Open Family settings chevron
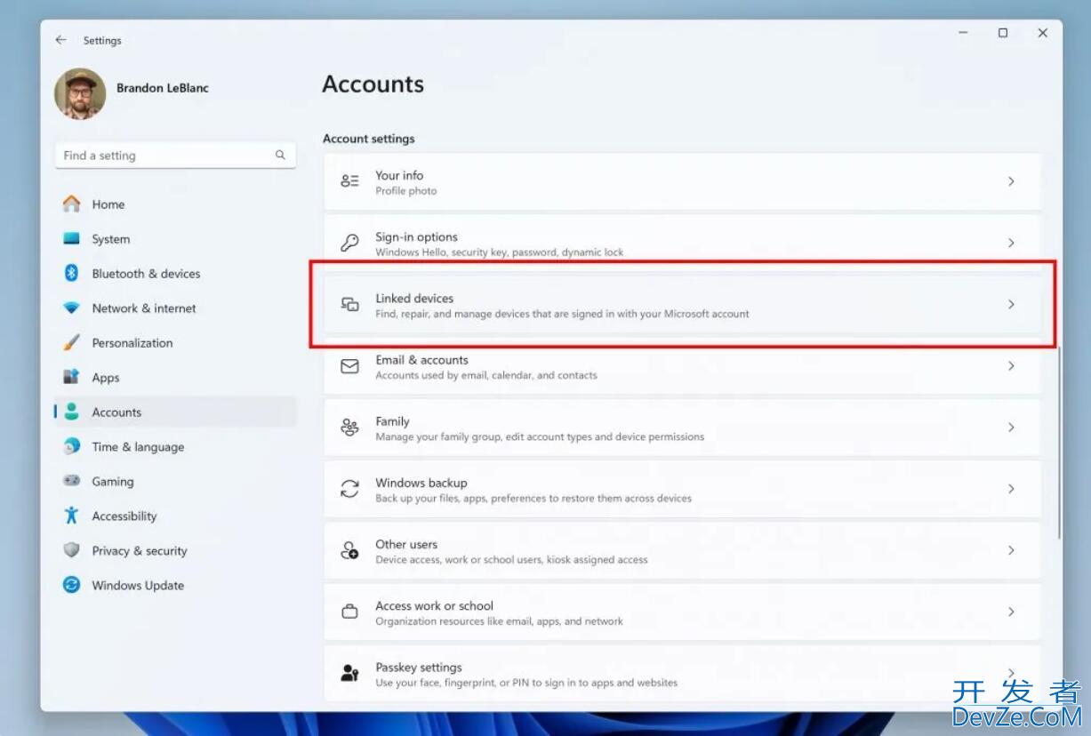The height and width of the screenshot is (736, 1091). click(x=1011, y=427)
